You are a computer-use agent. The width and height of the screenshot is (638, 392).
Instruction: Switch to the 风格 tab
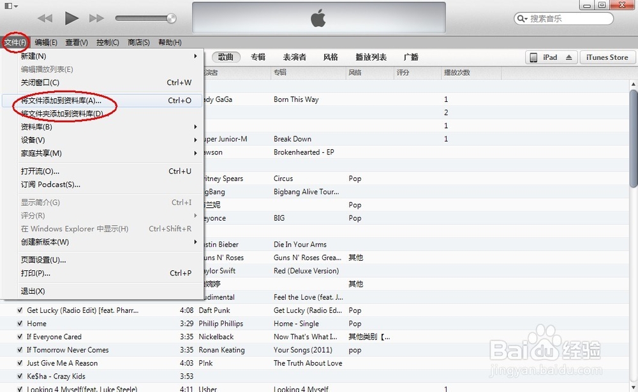(x=330, y=57)
